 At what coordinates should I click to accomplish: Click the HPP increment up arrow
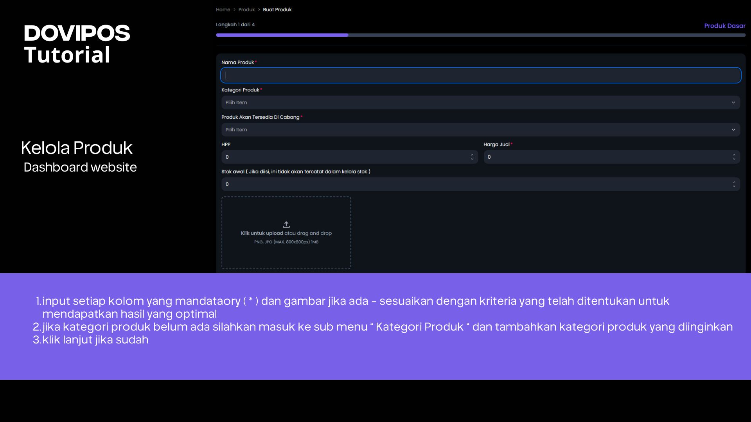coord(472,155)
